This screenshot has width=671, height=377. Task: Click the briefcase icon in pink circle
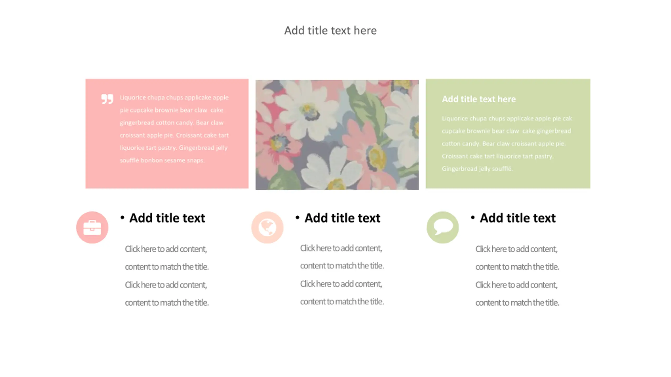[92, 227]
